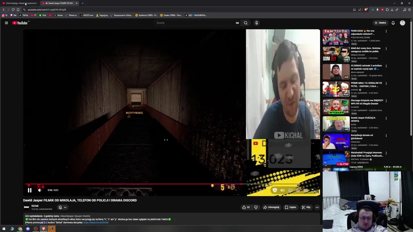This screenshot has height=232, width=413.
Task: Open the account avatar menu
Action: click(x=402, y=23)
